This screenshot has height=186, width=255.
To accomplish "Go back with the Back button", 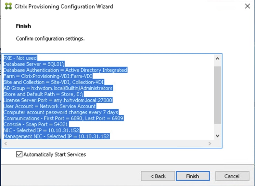I will (158, 176).
